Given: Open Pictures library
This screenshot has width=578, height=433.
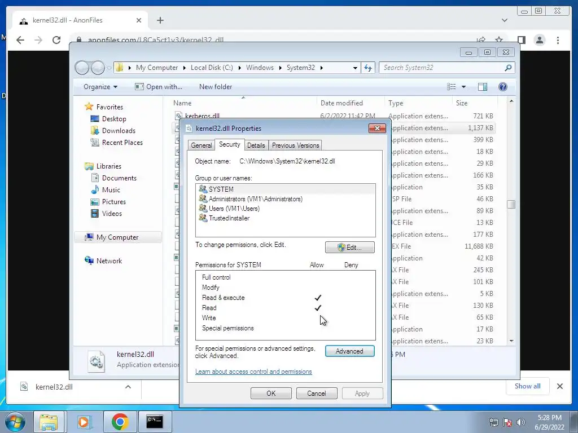Looking at the screenshot, I should pos(113,201).
